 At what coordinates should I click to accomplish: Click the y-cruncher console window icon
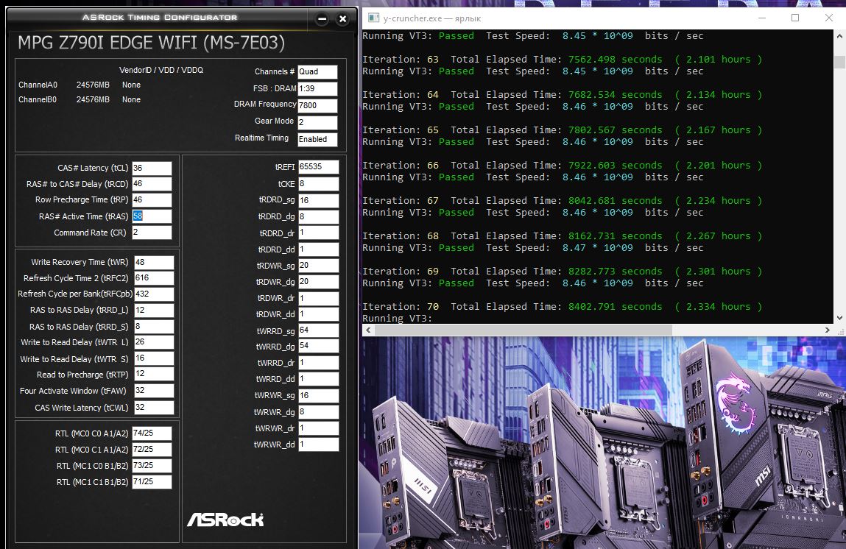[373, 18]
